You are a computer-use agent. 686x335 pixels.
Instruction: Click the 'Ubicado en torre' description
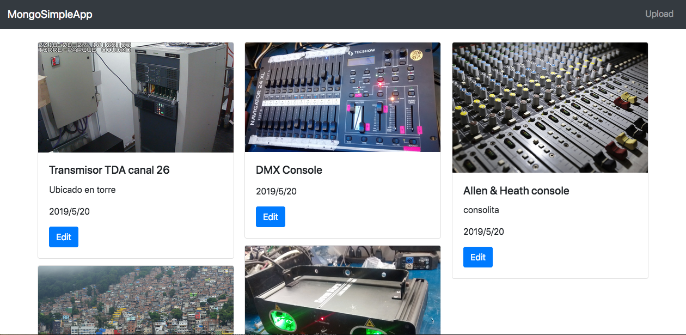coord(82,190)
